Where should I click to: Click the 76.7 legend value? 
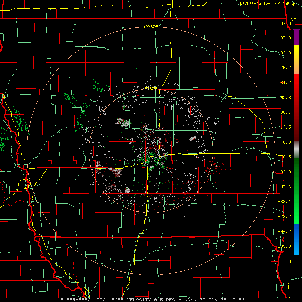286,67
